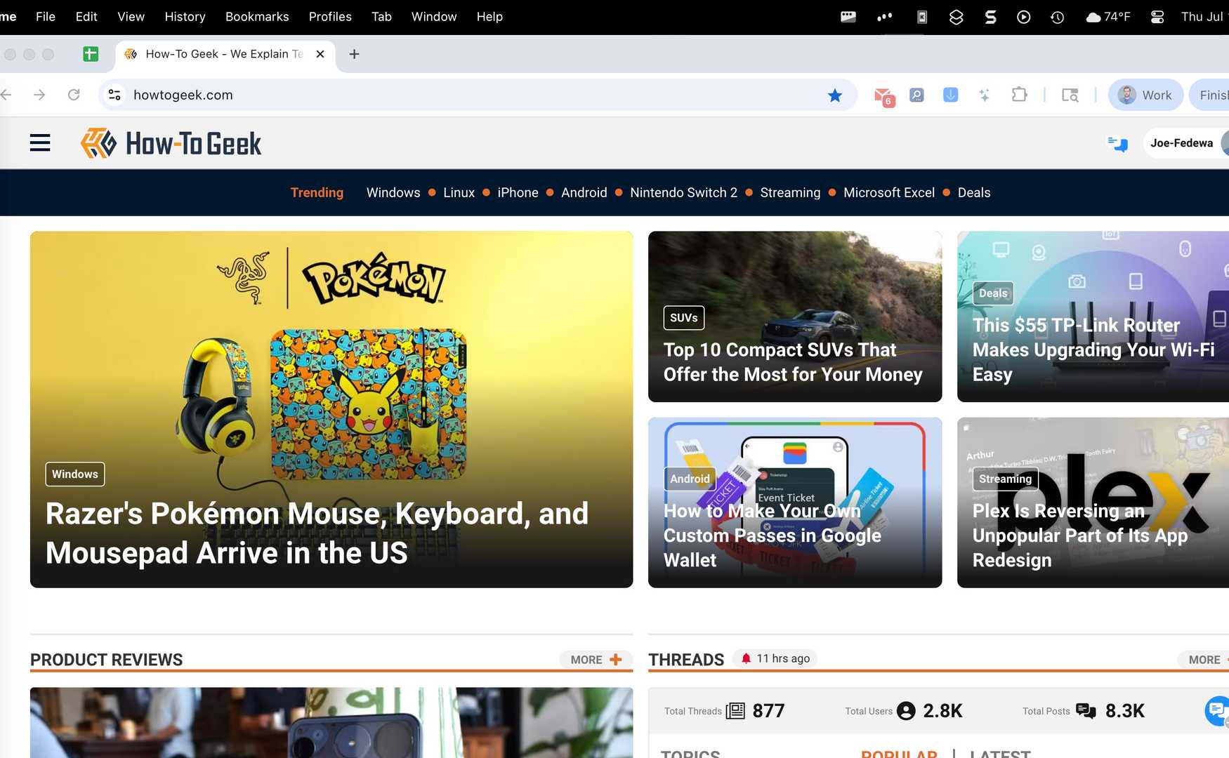
Task: Switch to the pinned green spreadsheet tab
Action: coord(91,54)
